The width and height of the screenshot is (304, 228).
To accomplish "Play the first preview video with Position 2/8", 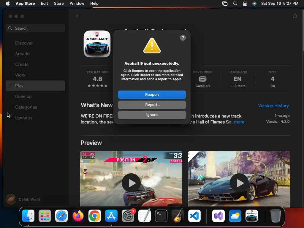I will coord(131,183).
